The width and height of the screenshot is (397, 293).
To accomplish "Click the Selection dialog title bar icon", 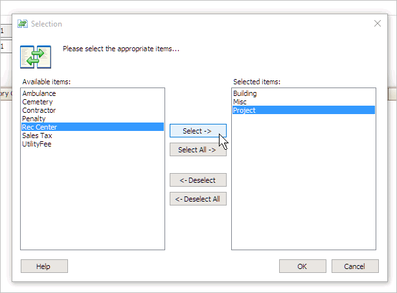I will (23, 24).
